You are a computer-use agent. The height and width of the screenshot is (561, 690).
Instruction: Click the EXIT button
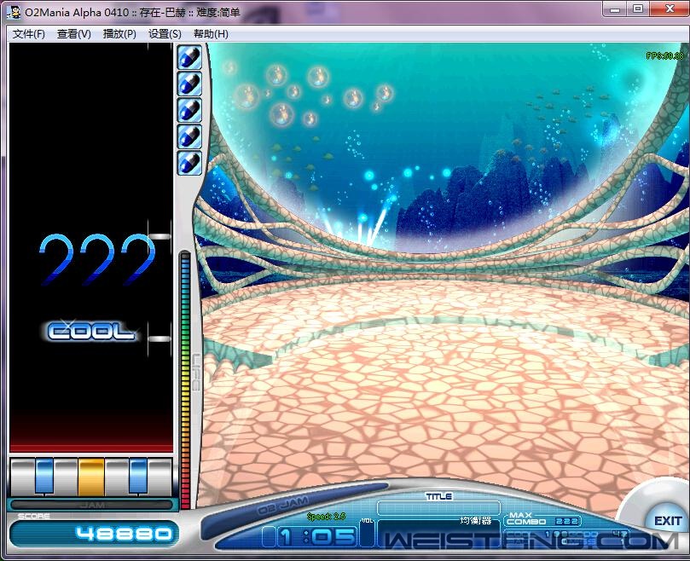(668, 521)
